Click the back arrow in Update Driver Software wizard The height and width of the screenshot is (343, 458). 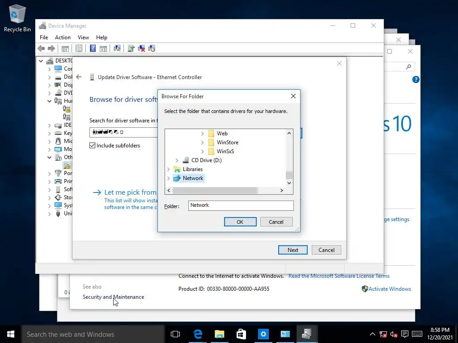click(x=79, y=77)
